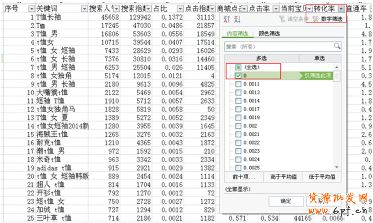Viewport: 373px width, 223px height.
Task: Sort descending with the Z-A icon
Action: [237, 19]
